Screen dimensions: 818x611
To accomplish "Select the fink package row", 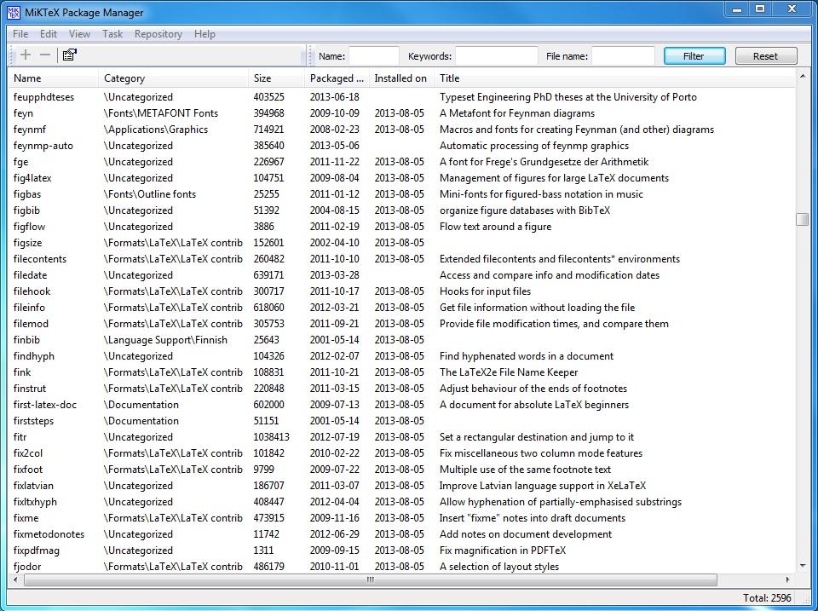I will pos(401,372).
